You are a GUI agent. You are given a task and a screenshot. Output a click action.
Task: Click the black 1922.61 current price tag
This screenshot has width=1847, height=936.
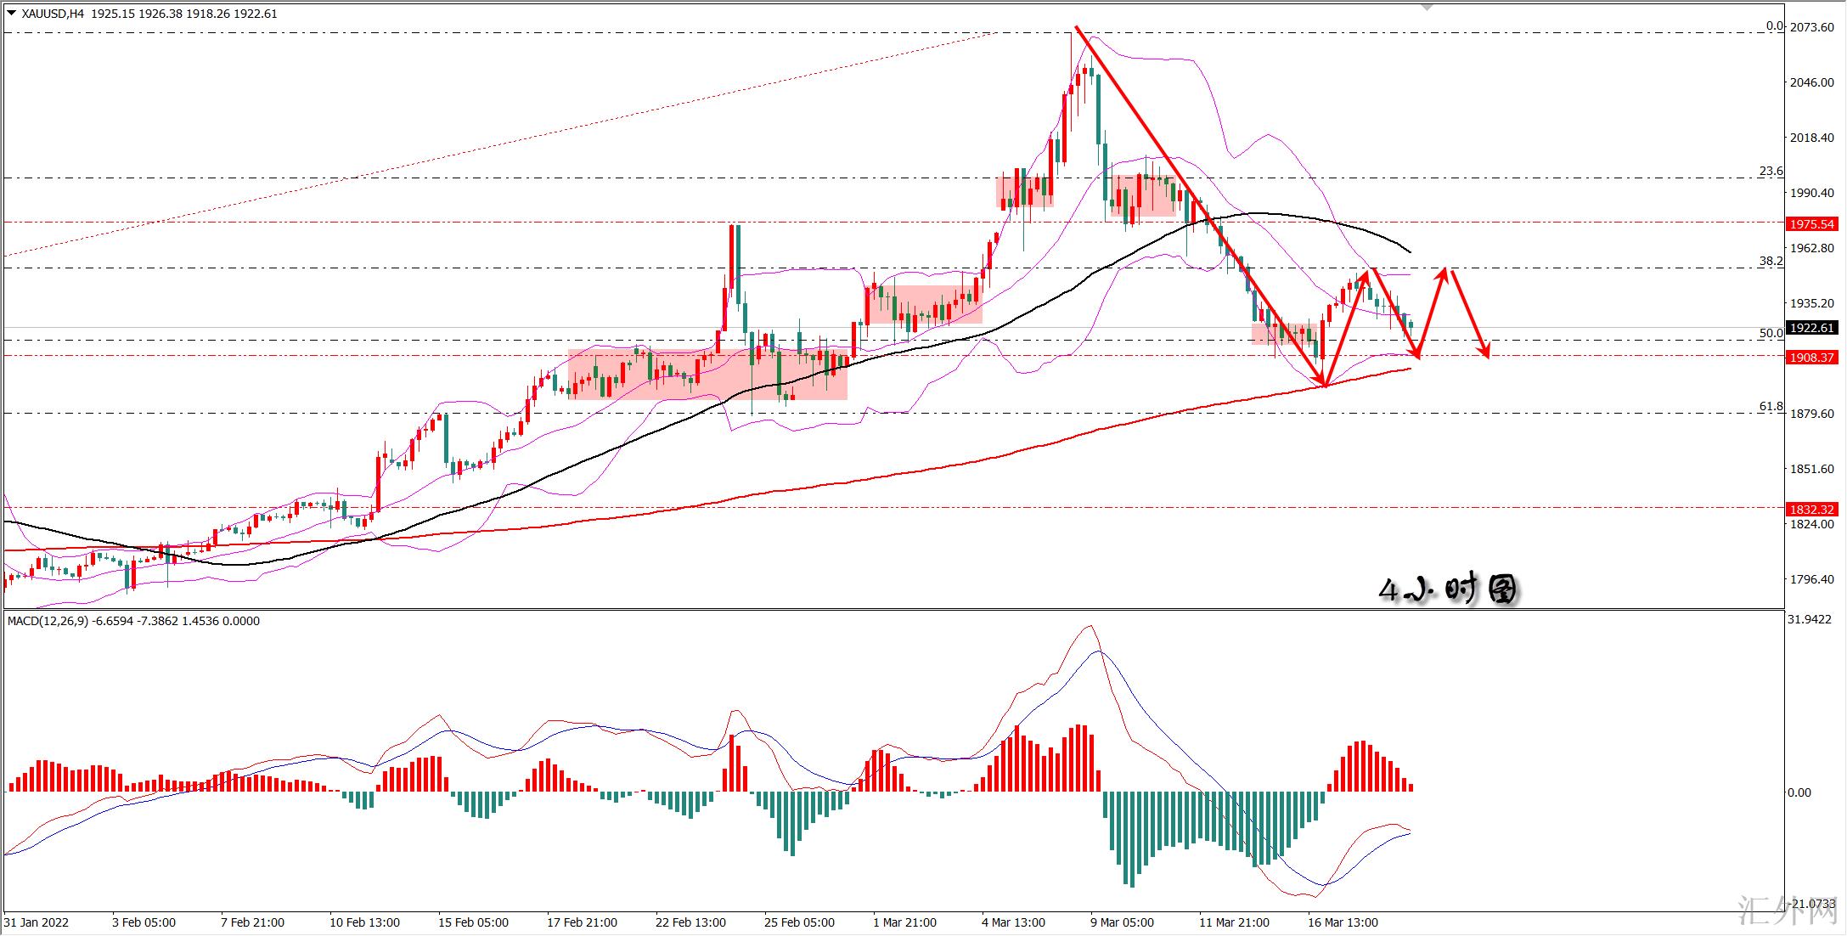(x=1811, y=328)
